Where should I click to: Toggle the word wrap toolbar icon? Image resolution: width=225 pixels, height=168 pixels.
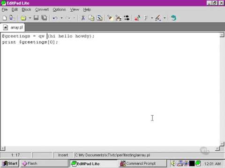pos(146,18)
